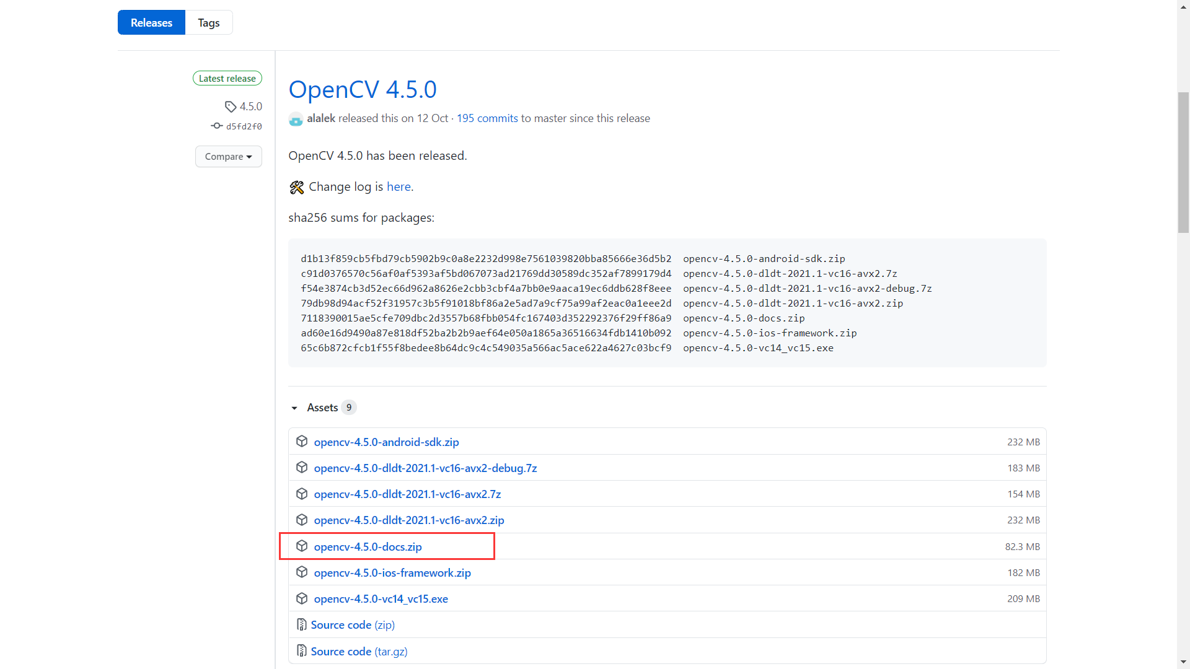Download opencv-4.5.0-dldt-2021.1-vc16-avx2-debug.7z

coord(425,468)
